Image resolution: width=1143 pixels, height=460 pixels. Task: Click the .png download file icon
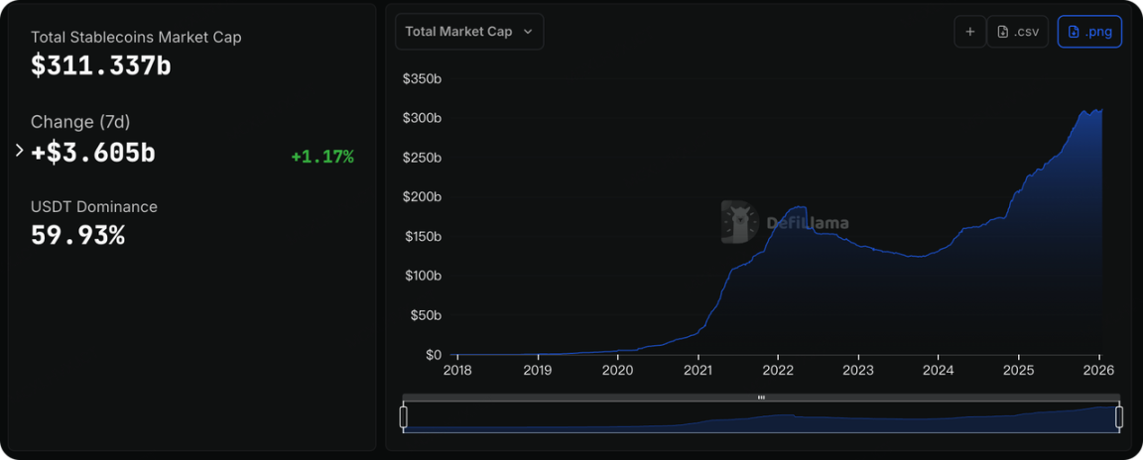tap(1074, 32)
